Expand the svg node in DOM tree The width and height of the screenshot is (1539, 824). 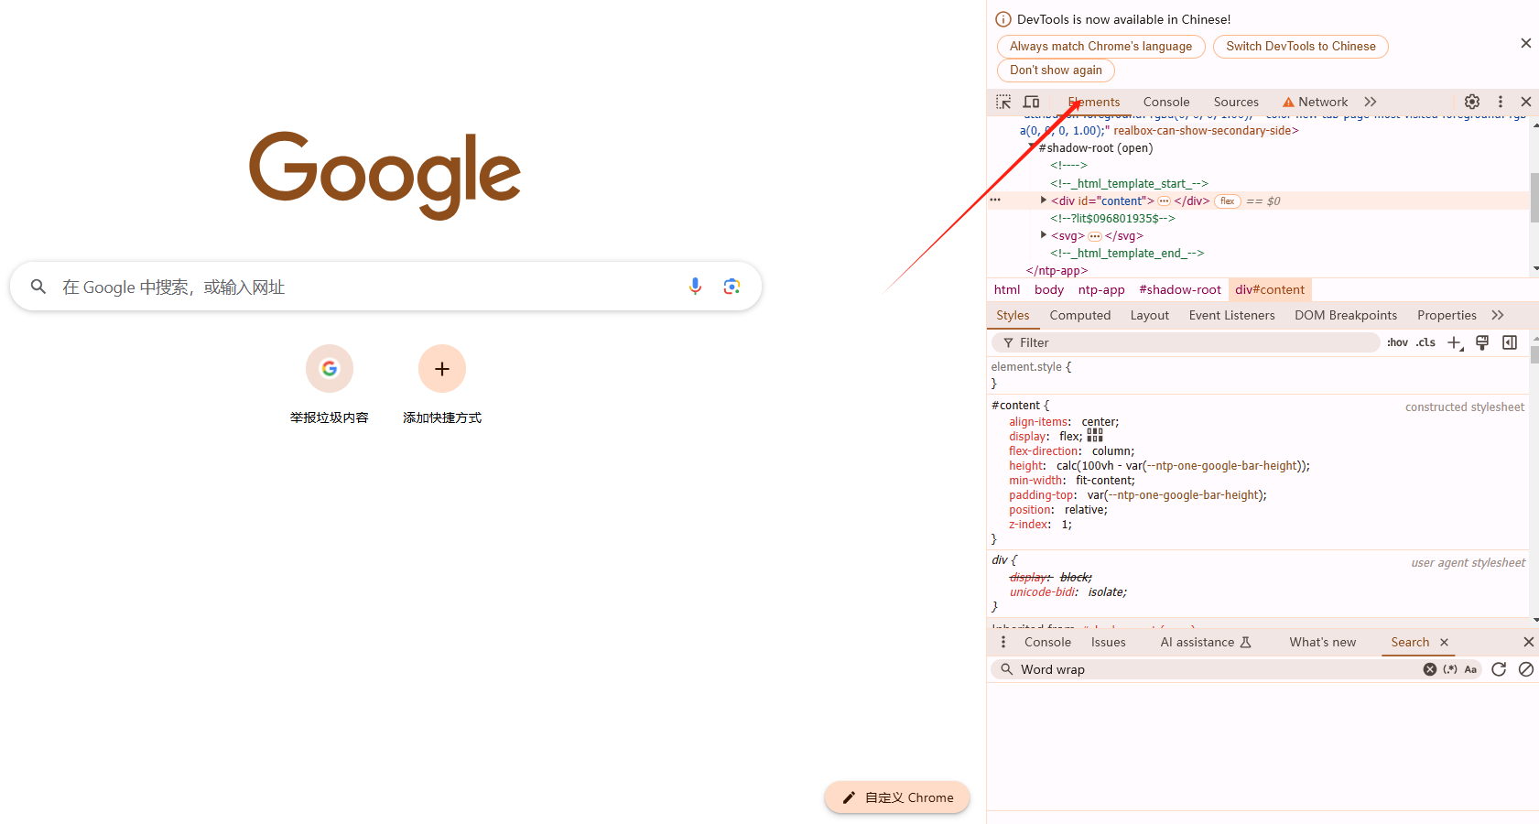pyautogui.click(x=1044, y=235)
